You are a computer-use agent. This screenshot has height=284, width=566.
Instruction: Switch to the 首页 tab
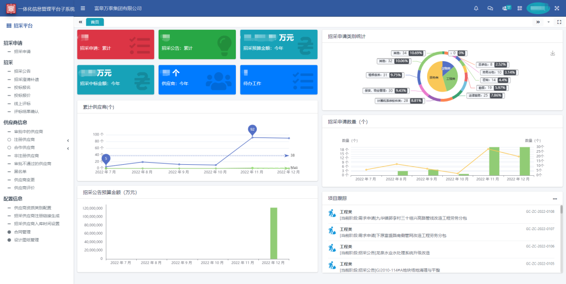[95, 22]
